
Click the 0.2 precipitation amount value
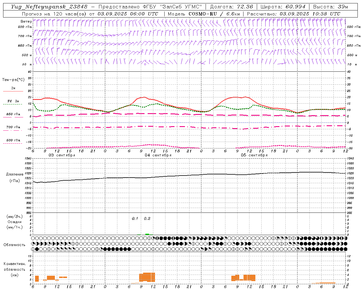(147, 219)
